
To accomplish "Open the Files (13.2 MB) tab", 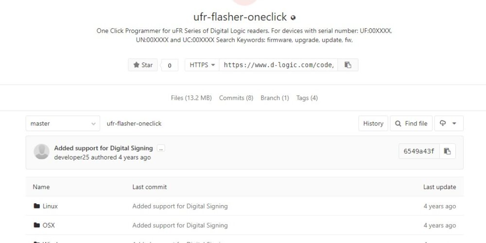I will 191,98.
